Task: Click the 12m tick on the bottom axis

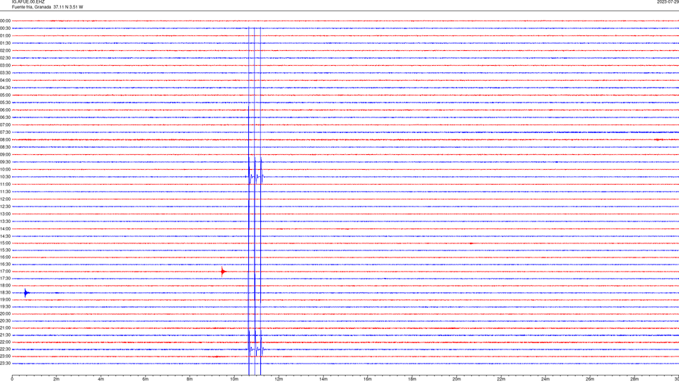Action: coord(279,379)
